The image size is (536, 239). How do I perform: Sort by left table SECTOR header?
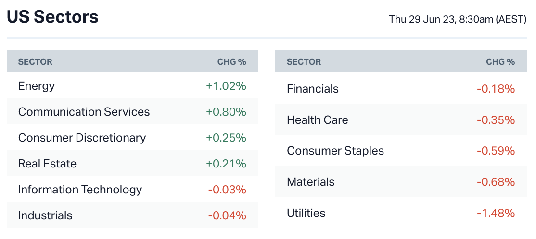(x=35, y=62)
